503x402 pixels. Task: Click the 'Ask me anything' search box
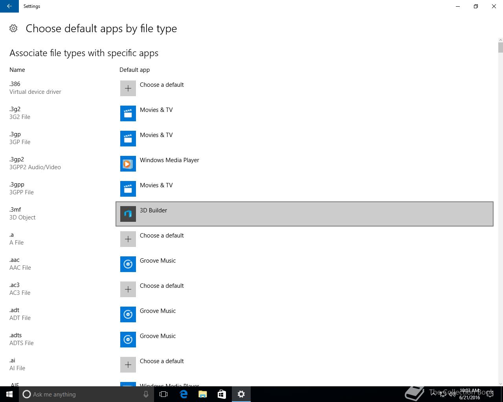click(x=86, y=394)
